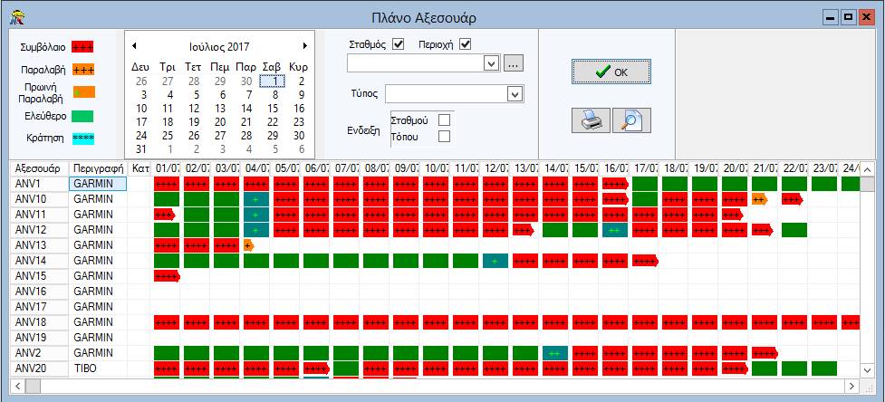Enable the Σταθμού indication checkbox

point(444,120)
